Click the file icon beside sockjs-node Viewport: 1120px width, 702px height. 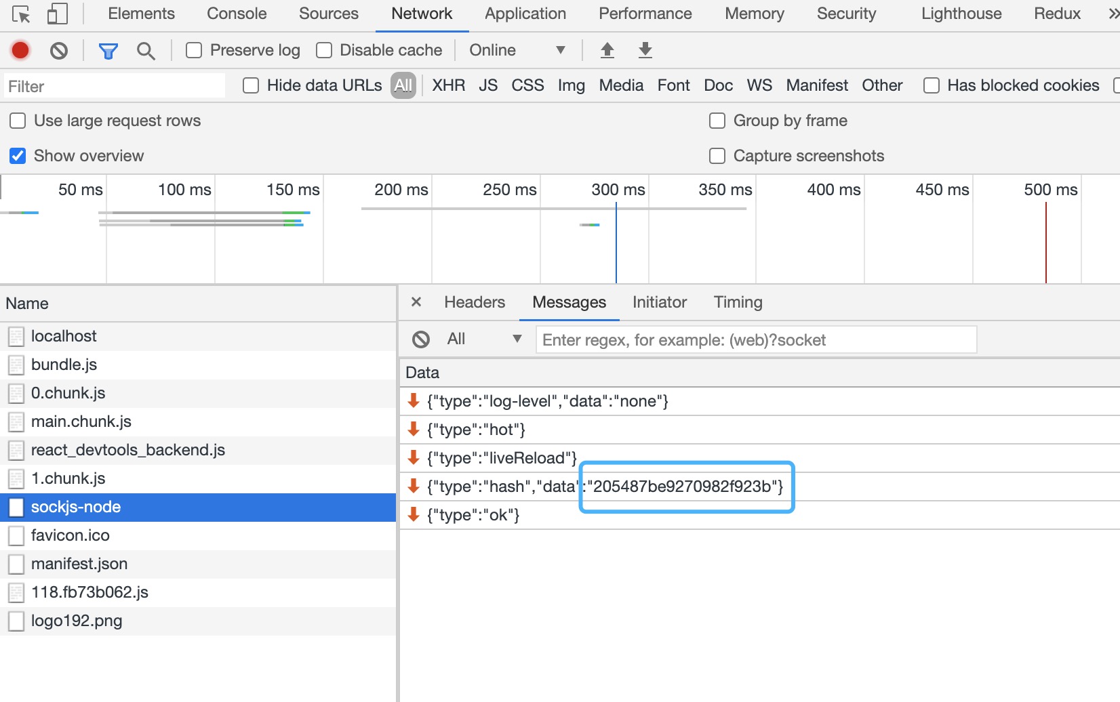point(16,508)
